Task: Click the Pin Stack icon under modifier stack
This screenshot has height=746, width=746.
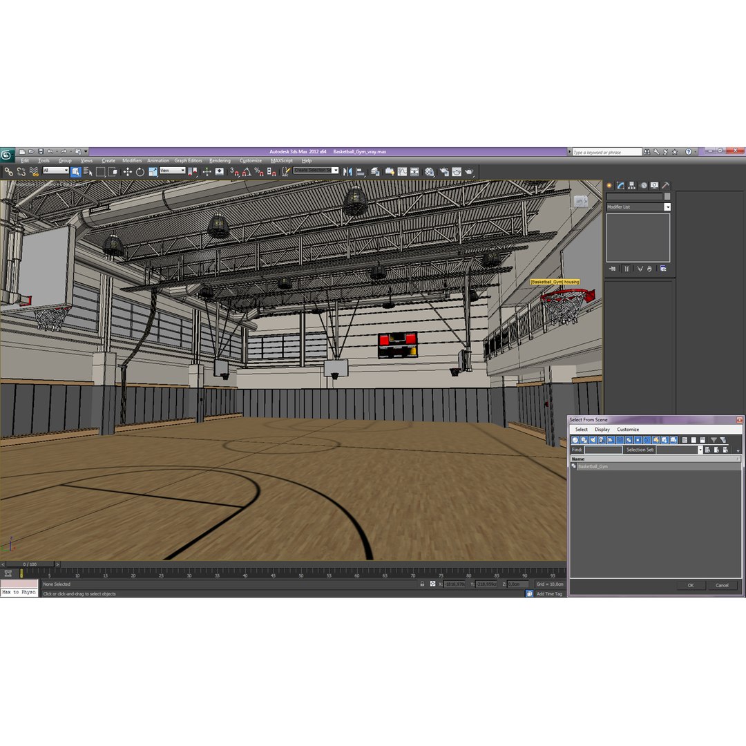Action: coord(612,269)
